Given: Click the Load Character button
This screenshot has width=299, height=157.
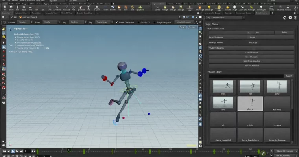Looking at the screenshot, I should 251,53.
